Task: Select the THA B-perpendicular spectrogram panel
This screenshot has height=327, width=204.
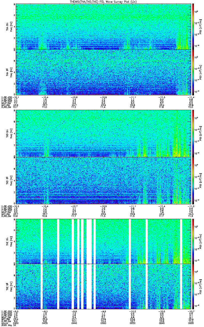Action: click(x=103, y=26)
